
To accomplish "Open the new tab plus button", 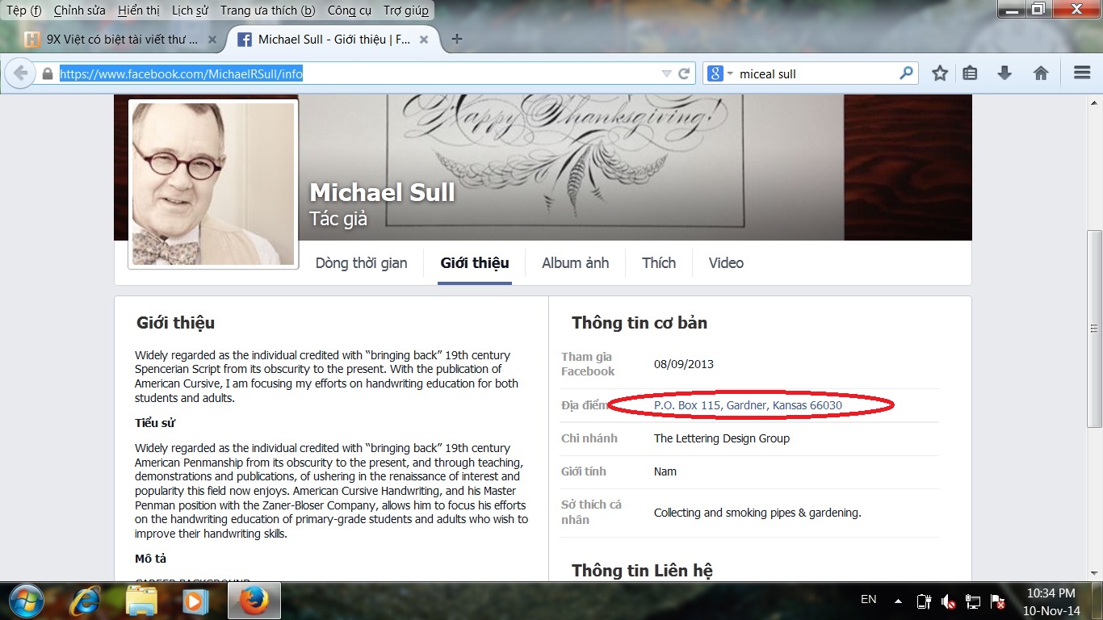I will (x=457, y=39).
